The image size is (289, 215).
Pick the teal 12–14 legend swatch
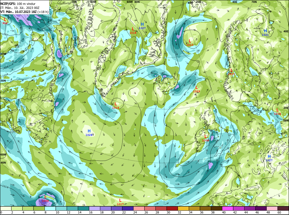pyautogui.click(x=73, y=208)
